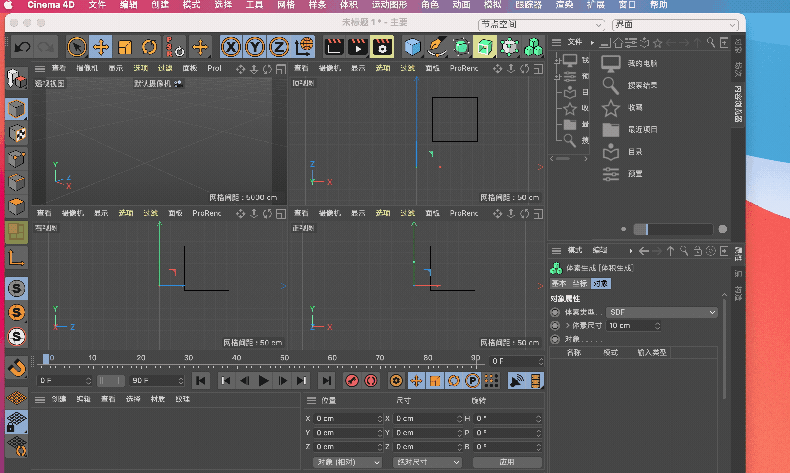
Task: Open Render Settings gear clapperboard
Action: coord(382,47)
